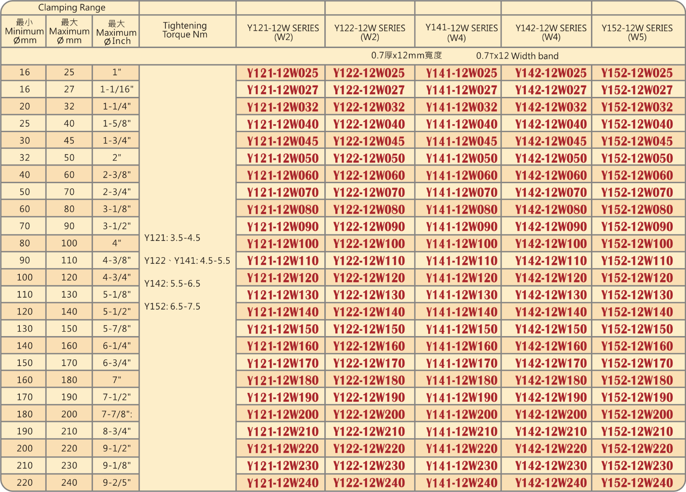Select Y121-12W050 in the table
Screen dimensions: 686x492
282,159
